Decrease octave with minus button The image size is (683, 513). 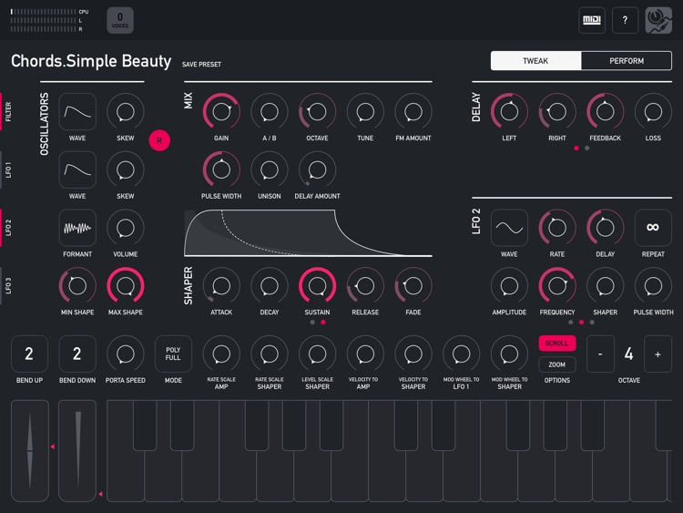600,354
